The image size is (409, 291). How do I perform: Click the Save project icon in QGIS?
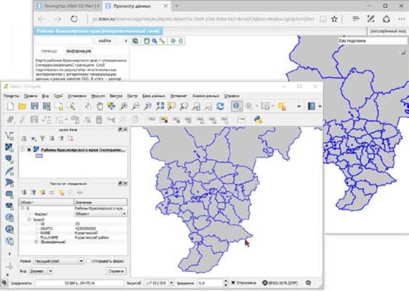34,106
